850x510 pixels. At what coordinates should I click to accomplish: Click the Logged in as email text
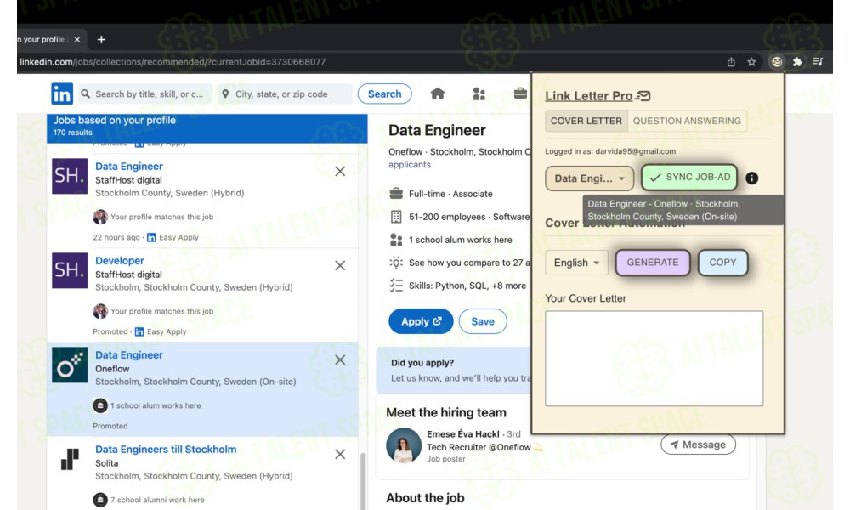tap(609, 151)
